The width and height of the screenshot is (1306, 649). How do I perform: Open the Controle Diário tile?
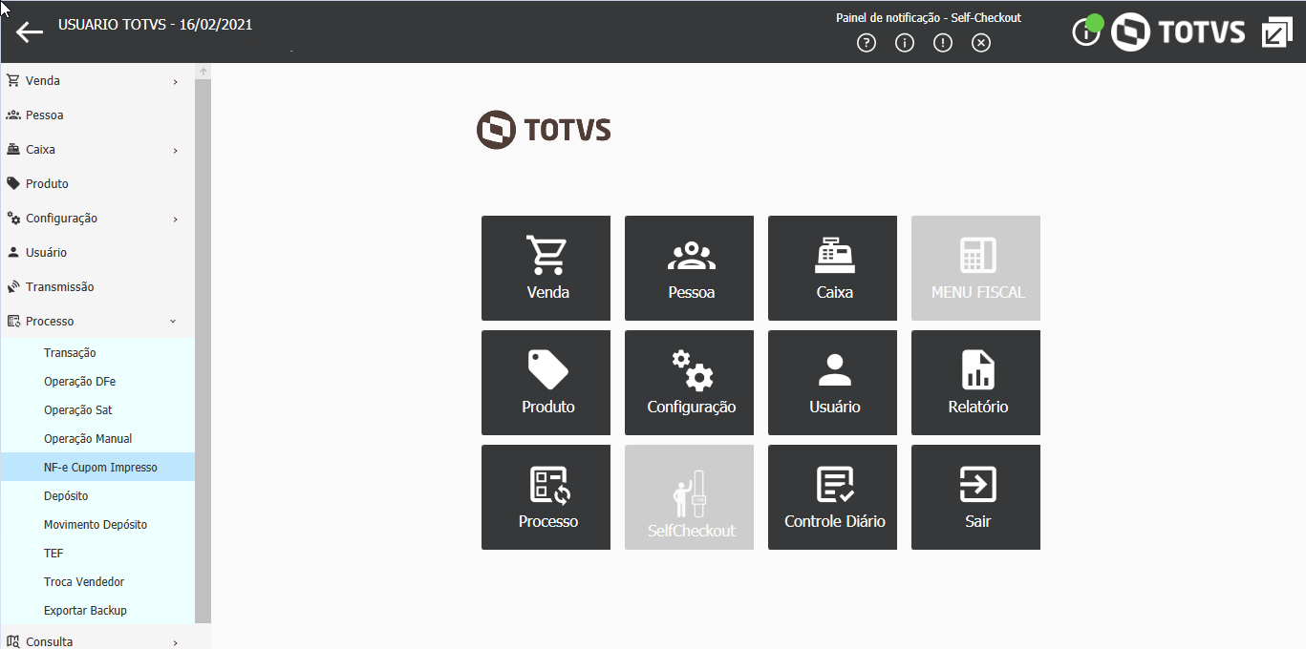pos(832,497)
